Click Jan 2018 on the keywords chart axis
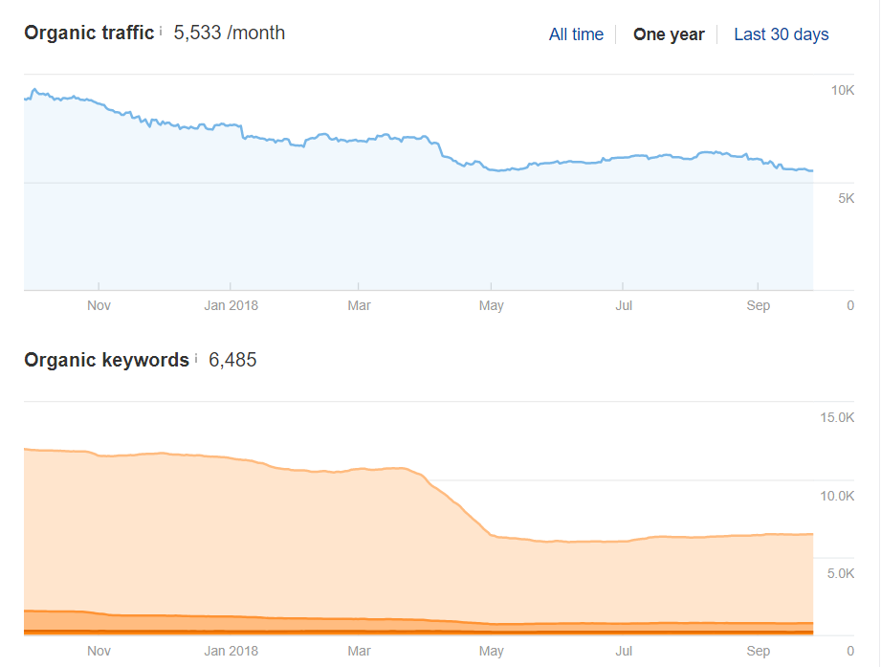The image size is (881, 667). click(x=231, y=651)
